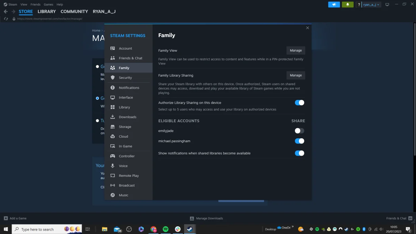The height and width of the screenshot is (234, 416).
Task: Click Manage button for Family View
Action: point(296,50)
